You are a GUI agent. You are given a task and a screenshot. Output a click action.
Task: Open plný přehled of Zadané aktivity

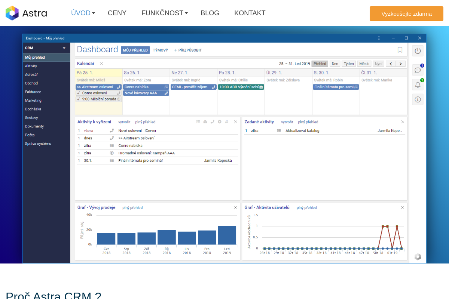(308, 121)
